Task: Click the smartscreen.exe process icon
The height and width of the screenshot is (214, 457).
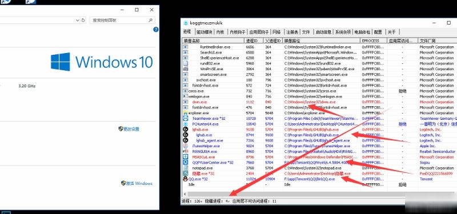Action: [x=185, y=75]
